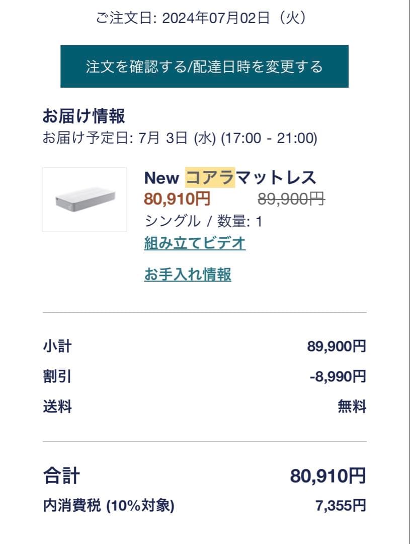Open the お手入れ情報 link
The height and width of the screenshot is (544, 410).
188,275
